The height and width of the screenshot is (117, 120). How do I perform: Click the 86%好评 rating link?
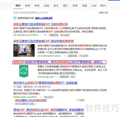pyautogui.click(x=65, y=35)
